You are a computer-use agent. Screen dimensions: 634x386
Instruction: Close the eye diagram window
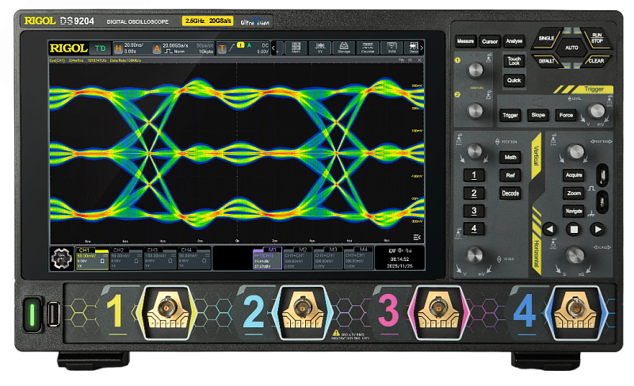419,60
